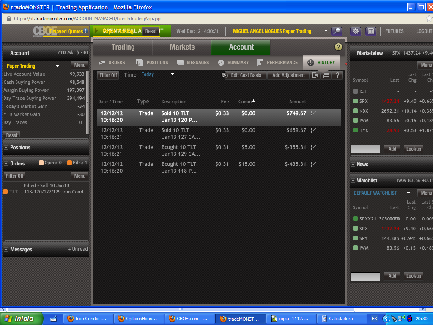Click the Delayed Quotes info icon
433x325 pixels.
coord(85,31)
